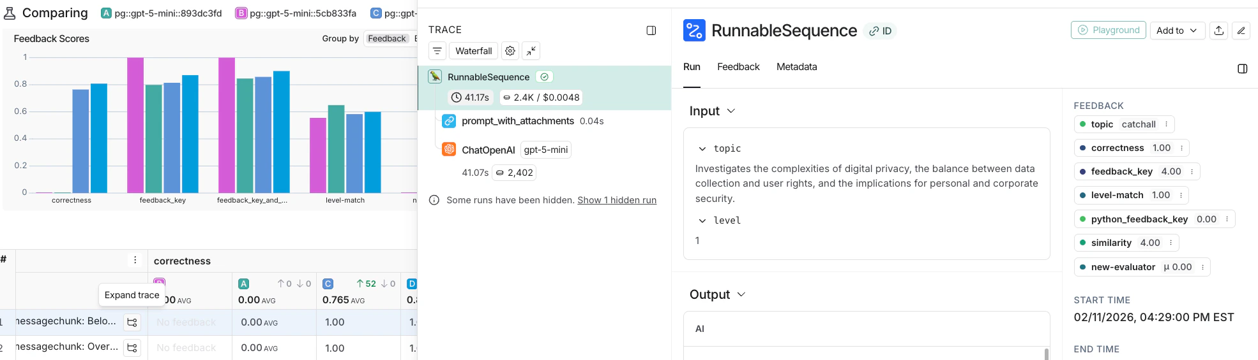Switch to the Feedback tab
Viewport: 1258px width, 360px height.
point(738,67)
